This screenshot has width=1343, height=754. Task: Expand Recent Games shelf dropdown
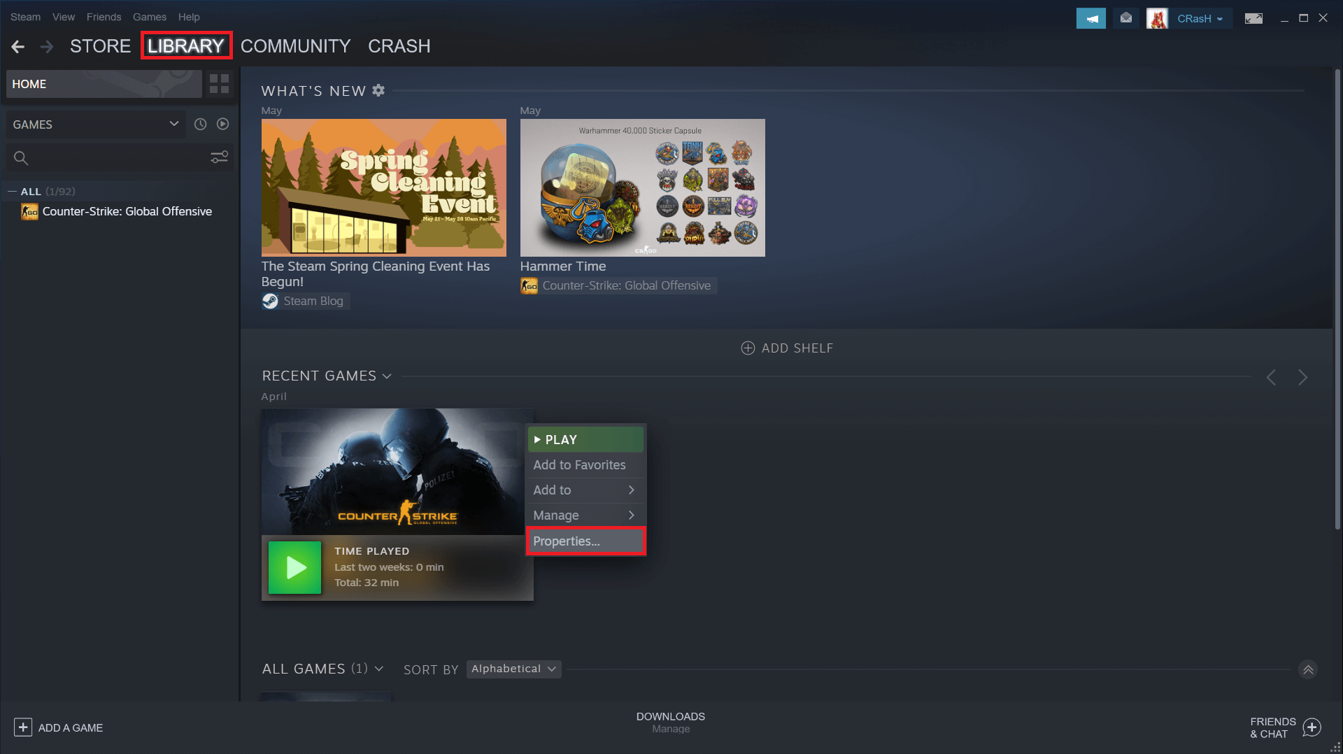point(387,376)
